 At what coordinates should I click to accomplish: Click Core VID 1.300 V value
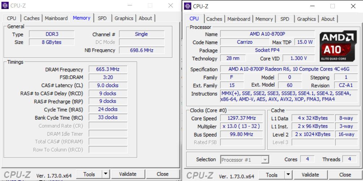[299, 58]
